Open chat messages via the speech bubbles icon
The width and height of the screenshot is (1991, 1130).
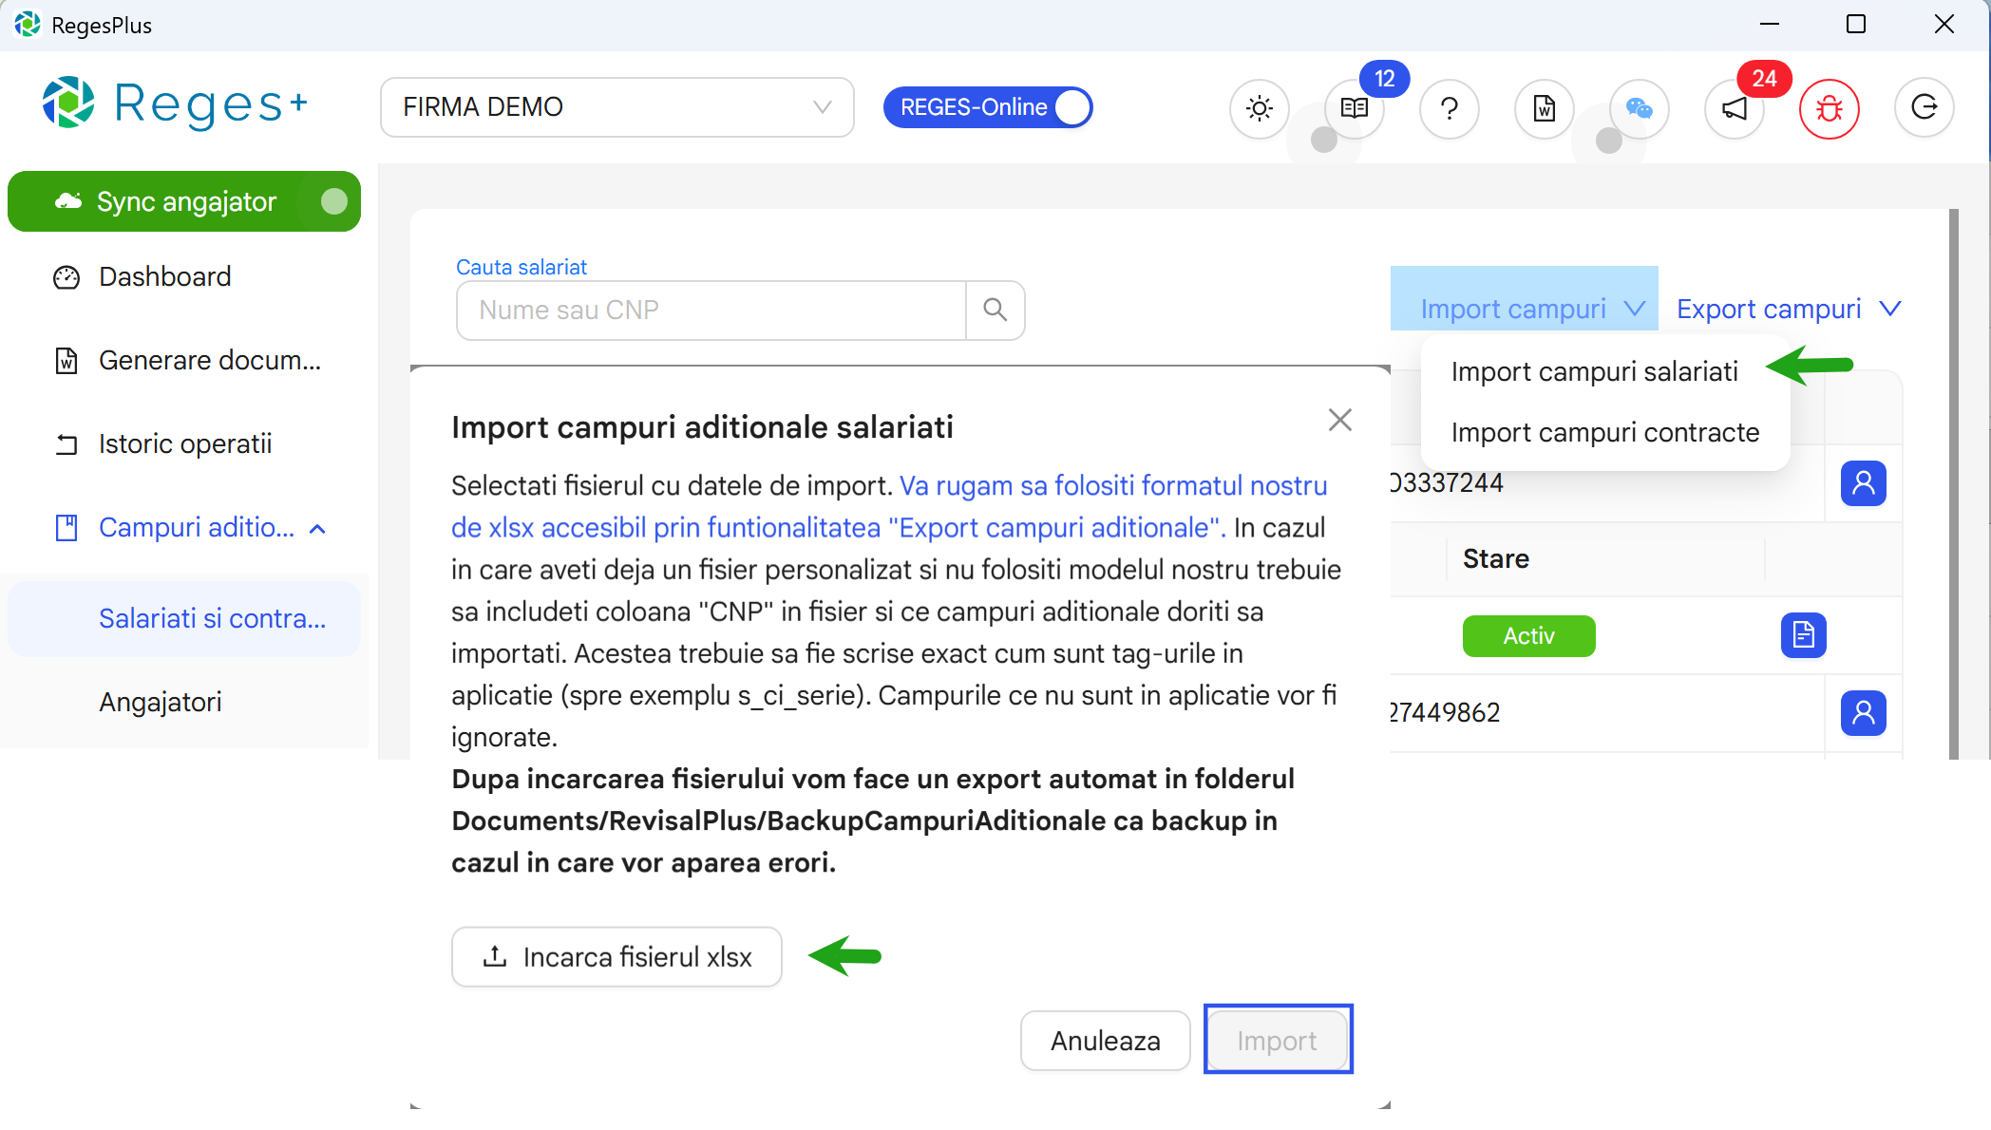coord(1639,108)
